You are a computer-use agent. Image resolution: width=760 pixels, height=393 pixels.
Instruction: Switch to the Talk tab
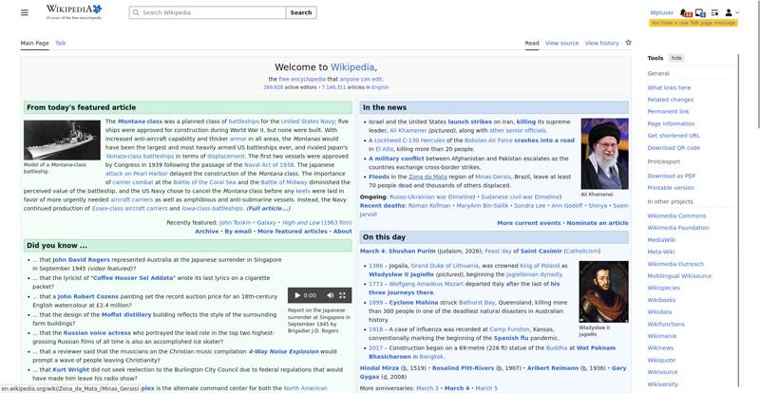[61, 43]
